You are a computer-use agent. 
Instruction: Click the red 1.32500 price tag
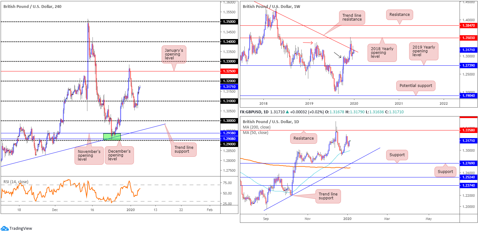click(x=229, y=71)
